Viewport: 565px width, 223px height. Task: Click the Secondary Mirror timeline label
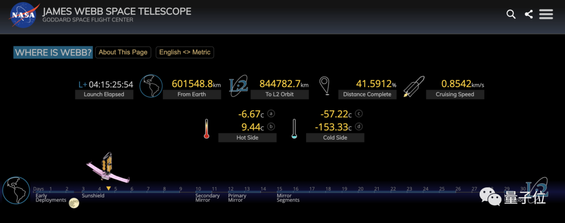click(207, 198)
